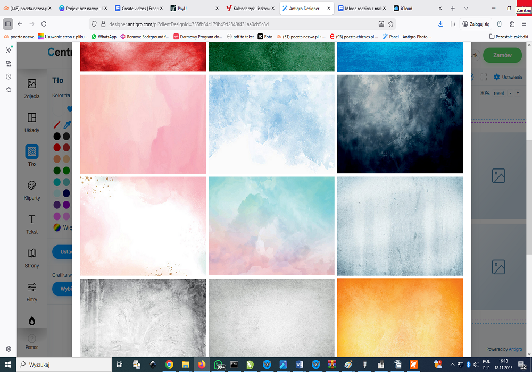Open the Zdjęcia photos panel
This screenshot has width=532, height=372.
[x=32, y=88]
